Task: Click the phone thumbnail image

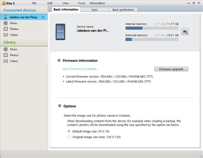Action: [x=60, y=32]
